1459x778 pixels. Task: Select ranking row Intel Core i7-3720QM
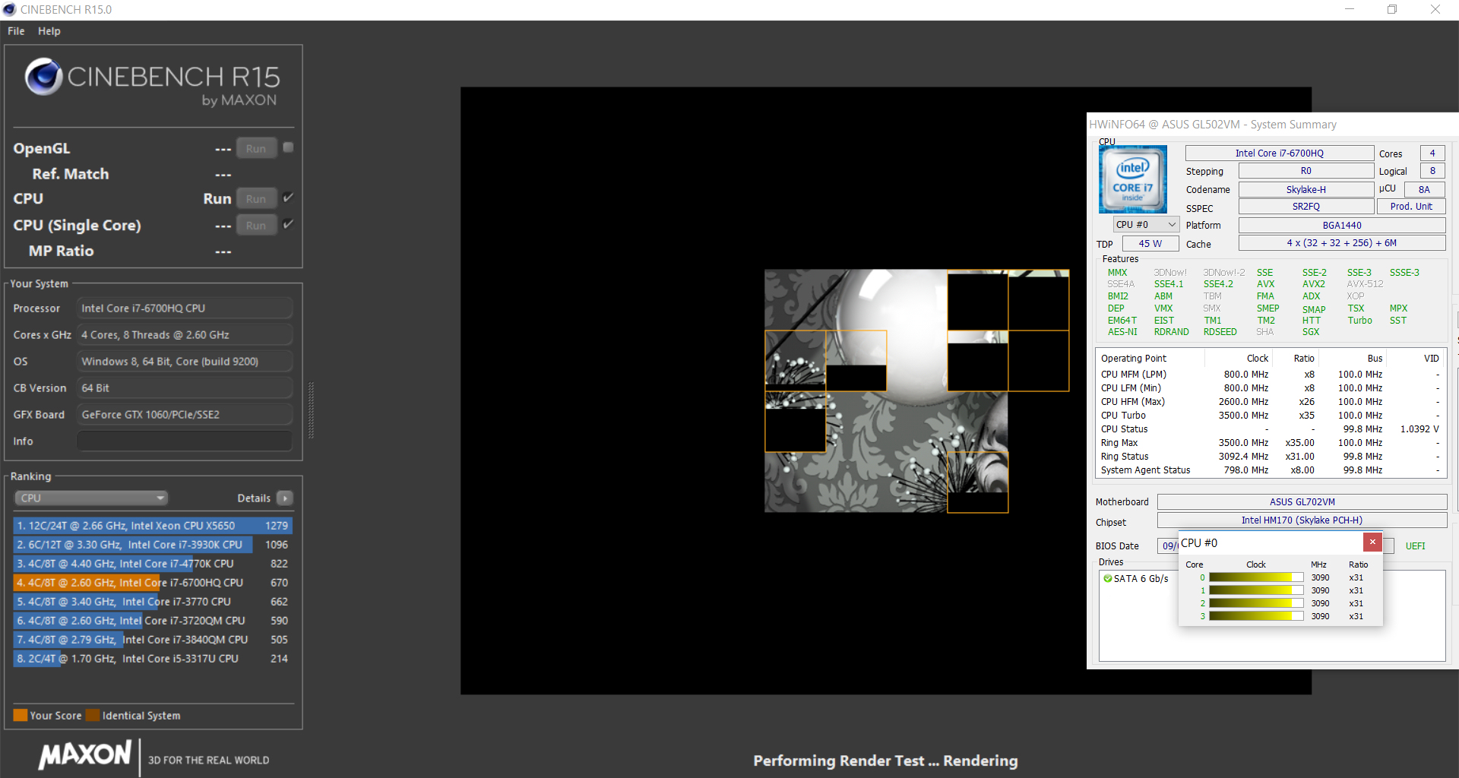(x=153, y=621)
